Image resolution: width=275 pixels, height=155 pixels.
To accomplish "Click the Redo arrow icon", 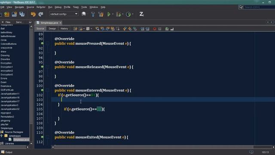I will [x=41, y=14].
